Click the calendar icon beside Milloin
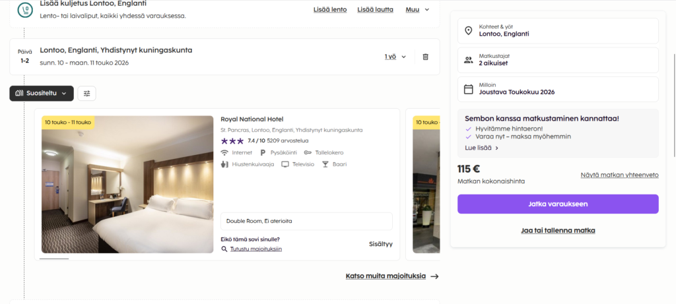The width and height of the screenshot is (676, 304). [468, 89]
